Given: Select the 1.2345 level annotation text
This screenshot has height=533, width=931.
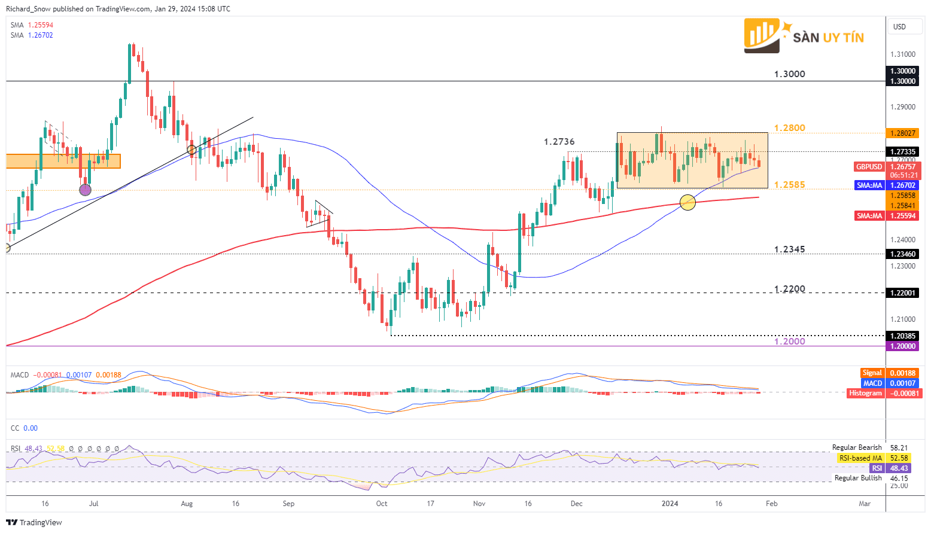Looking at the screenshot, I should pyautogui.click(x=790, y=249).
